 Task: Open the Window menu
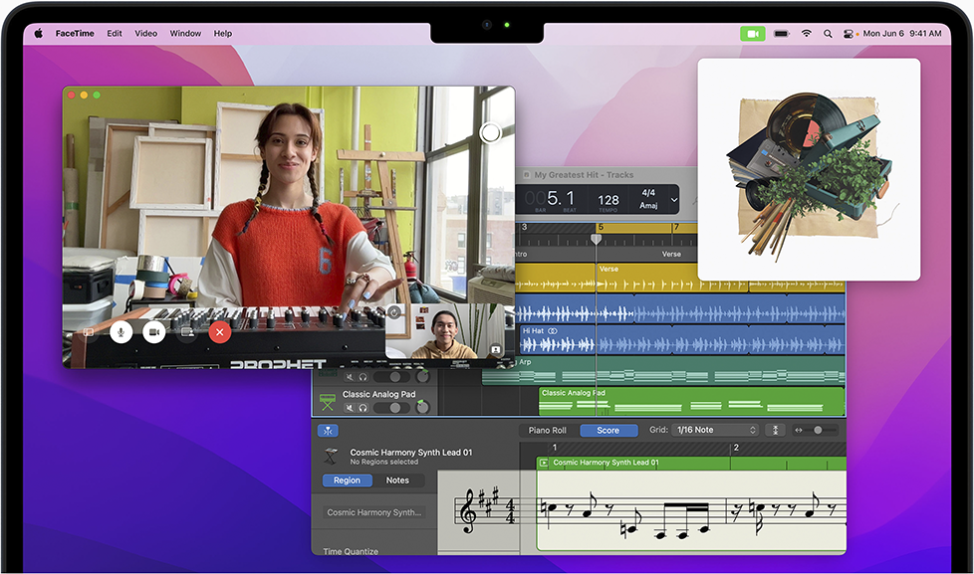(185, 34)
